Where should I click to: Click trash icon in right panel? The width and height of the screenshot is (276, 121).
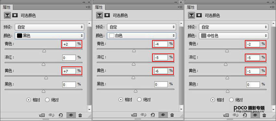(264, 115)
